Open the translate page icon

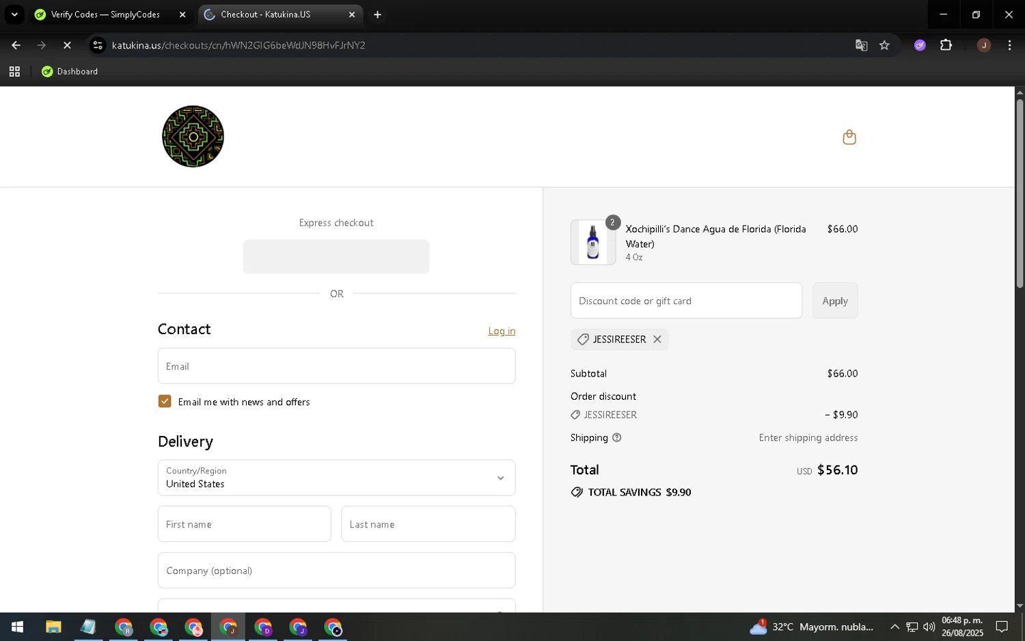pyautogui.click(x=861, y=45)
